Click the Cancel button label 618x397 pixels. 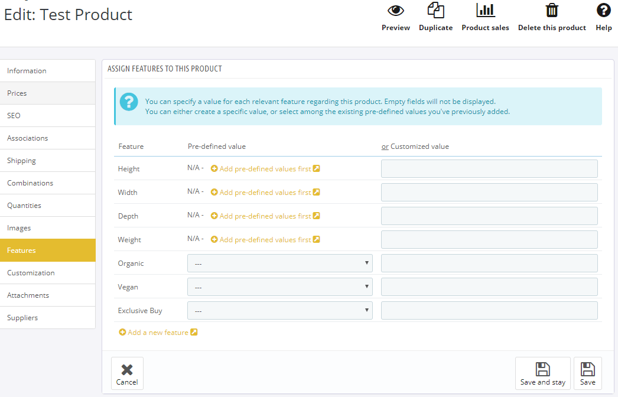[127, 382]
